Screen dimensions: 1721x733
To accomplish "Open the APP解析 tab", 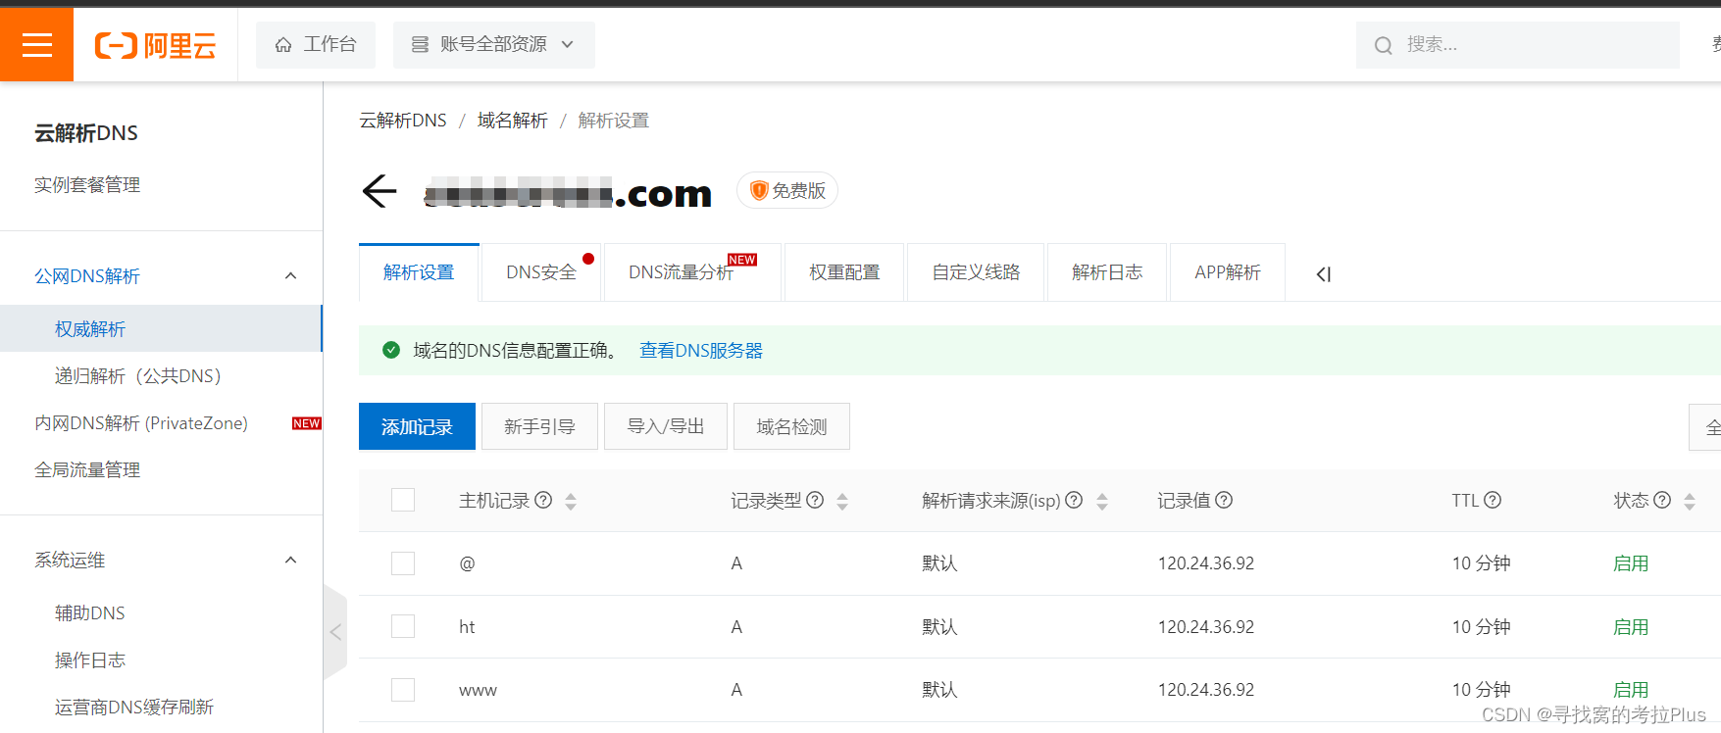I will tap(1228, 272).
